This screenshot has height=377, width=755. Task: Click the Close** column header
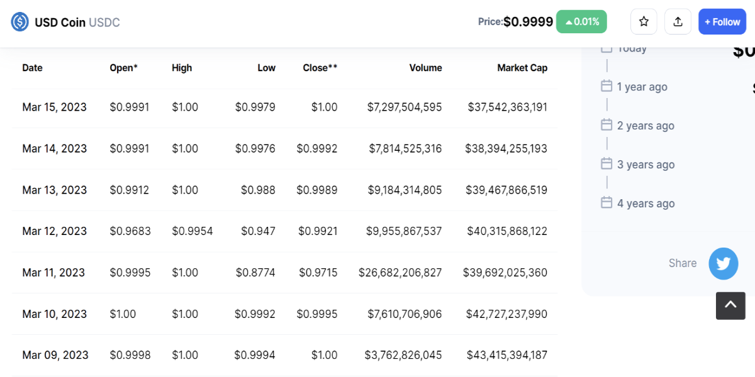click(320, 68)
